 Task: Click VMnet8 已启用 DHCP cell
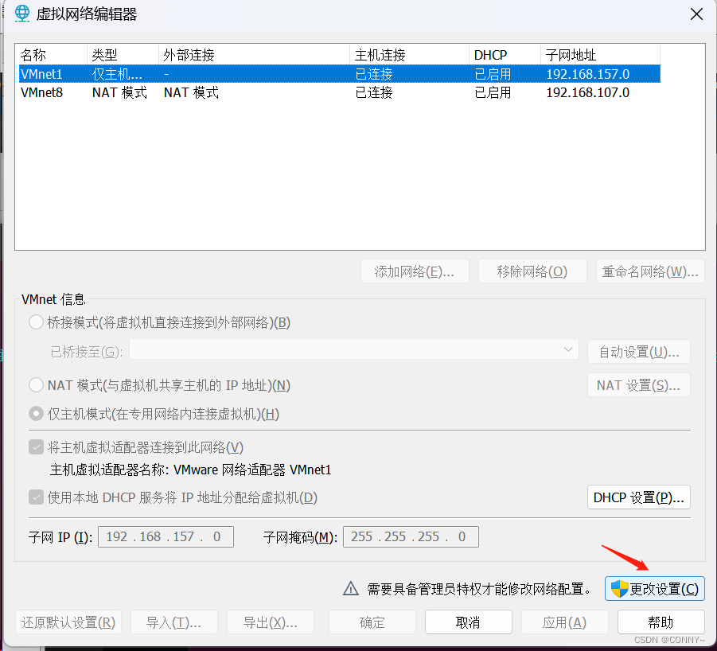[x=493, y=93]
